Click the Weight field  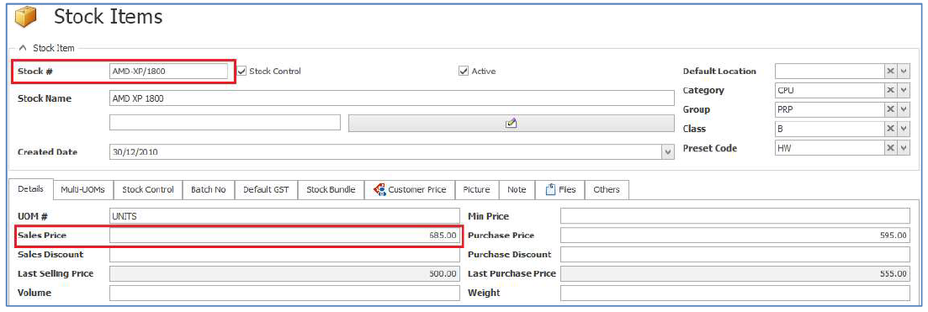pyautogui.click(x=735, y=293)
